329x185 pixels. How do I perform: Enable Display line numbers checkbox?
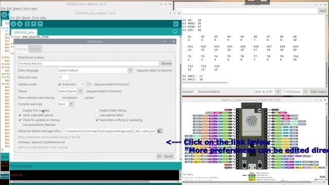(20, 110)
